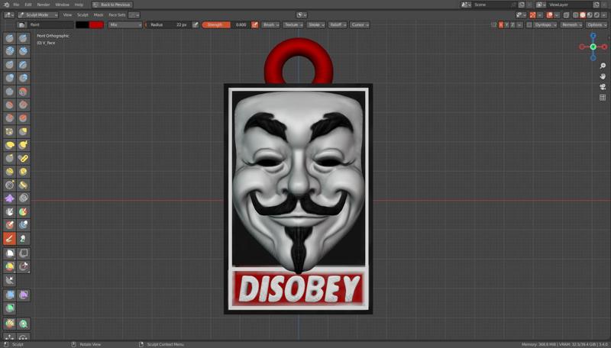The width and height of the screenshot is (611, 348).
Task: Expand the Texture settings dropdown
Action: click(x=293, y=25)
